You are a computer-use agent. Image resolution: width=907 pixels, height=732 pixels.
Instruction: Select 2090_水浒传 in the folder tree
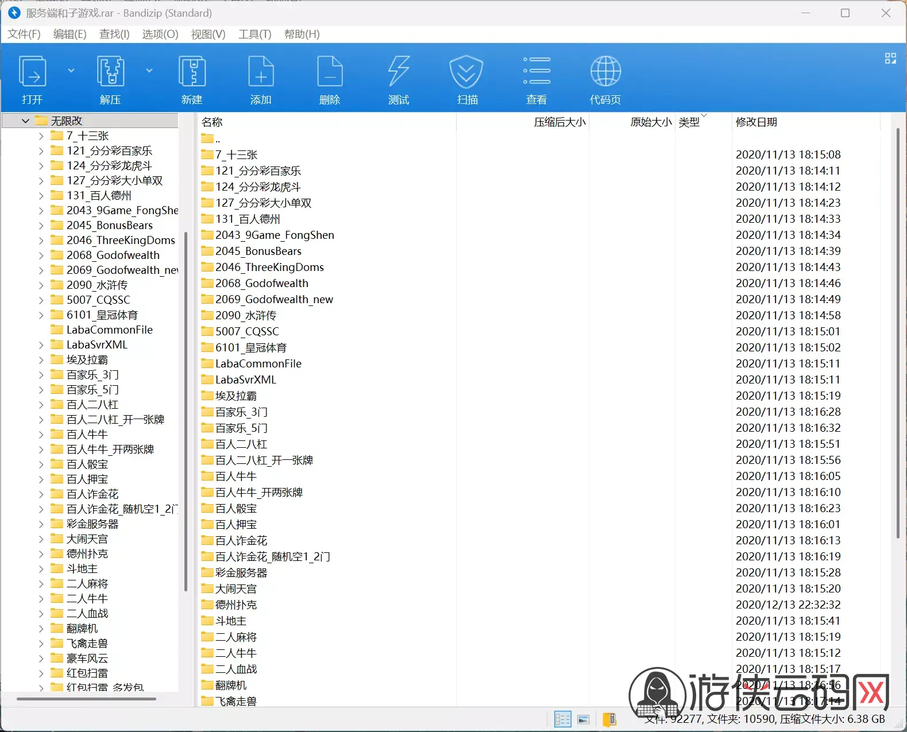point(97,285)
